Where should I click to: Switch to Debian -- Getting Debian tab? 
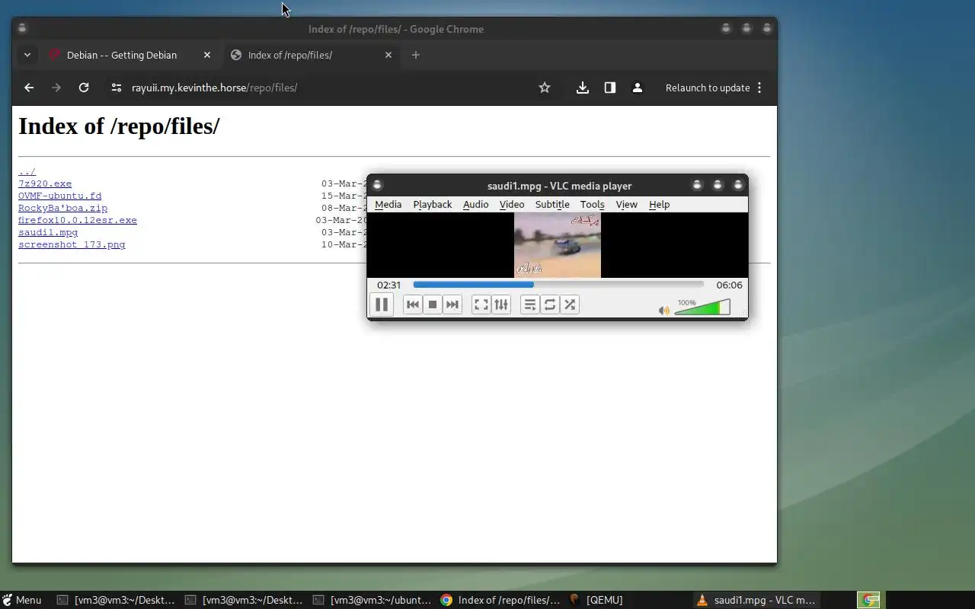tap(122, 55)
